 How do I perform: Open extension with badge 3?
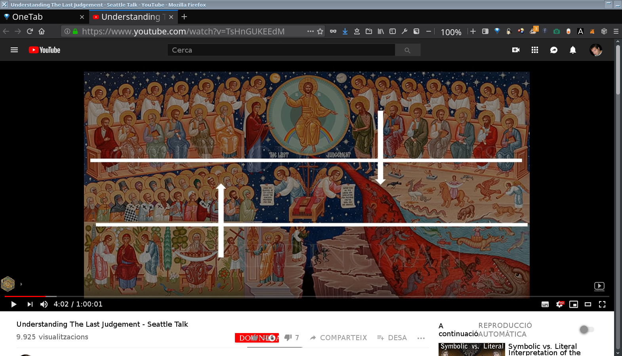click(x=533, y=30)
